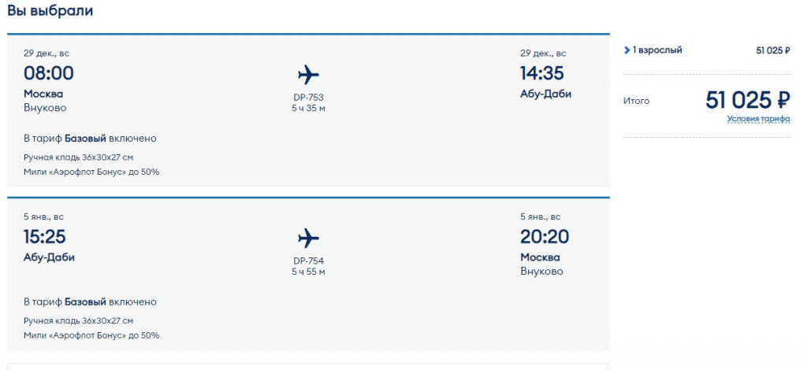The width and height of the screenshot is (807, 370).
Task: Click Ручная кладь 36x30x27 in outbound flight
Action: 78,157
